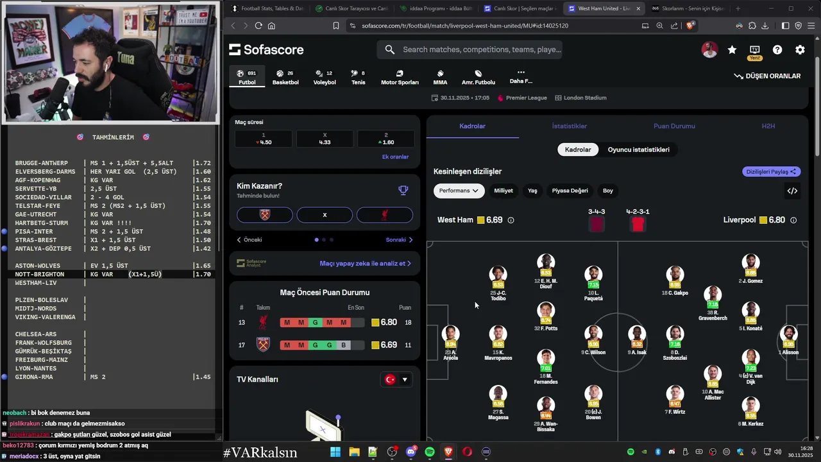Viewport: 821px width, 462px height.
Task: Reload the browser page
Action: pyautogui.click(x=258, y=26)
